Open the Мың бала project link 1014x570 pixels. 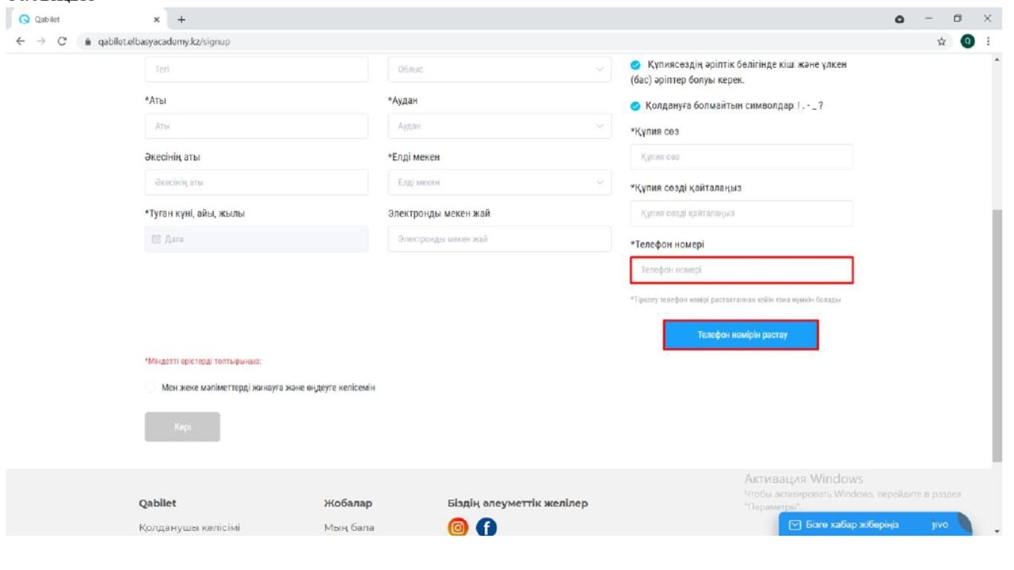pyautogui.click(x=349, y=527)
